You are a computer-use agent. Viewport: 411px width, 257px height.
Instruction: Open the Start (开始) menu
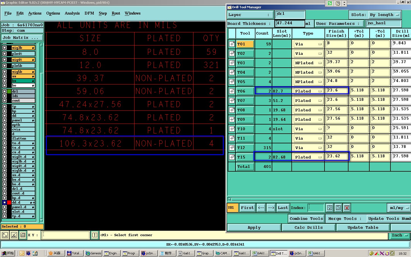point(8,253)
